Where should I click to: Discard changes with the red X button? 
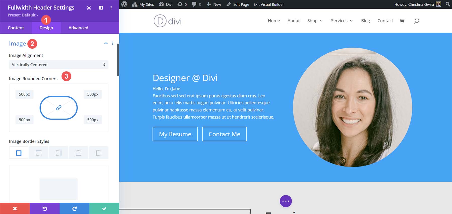coord(15,208)
